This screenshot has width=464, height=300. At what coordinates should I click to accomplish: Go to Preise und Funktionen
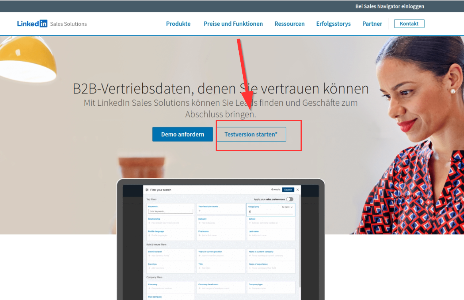(x=233, y=23)
